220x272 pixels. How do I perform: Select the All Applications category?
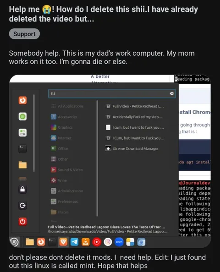tap(67, 106)
